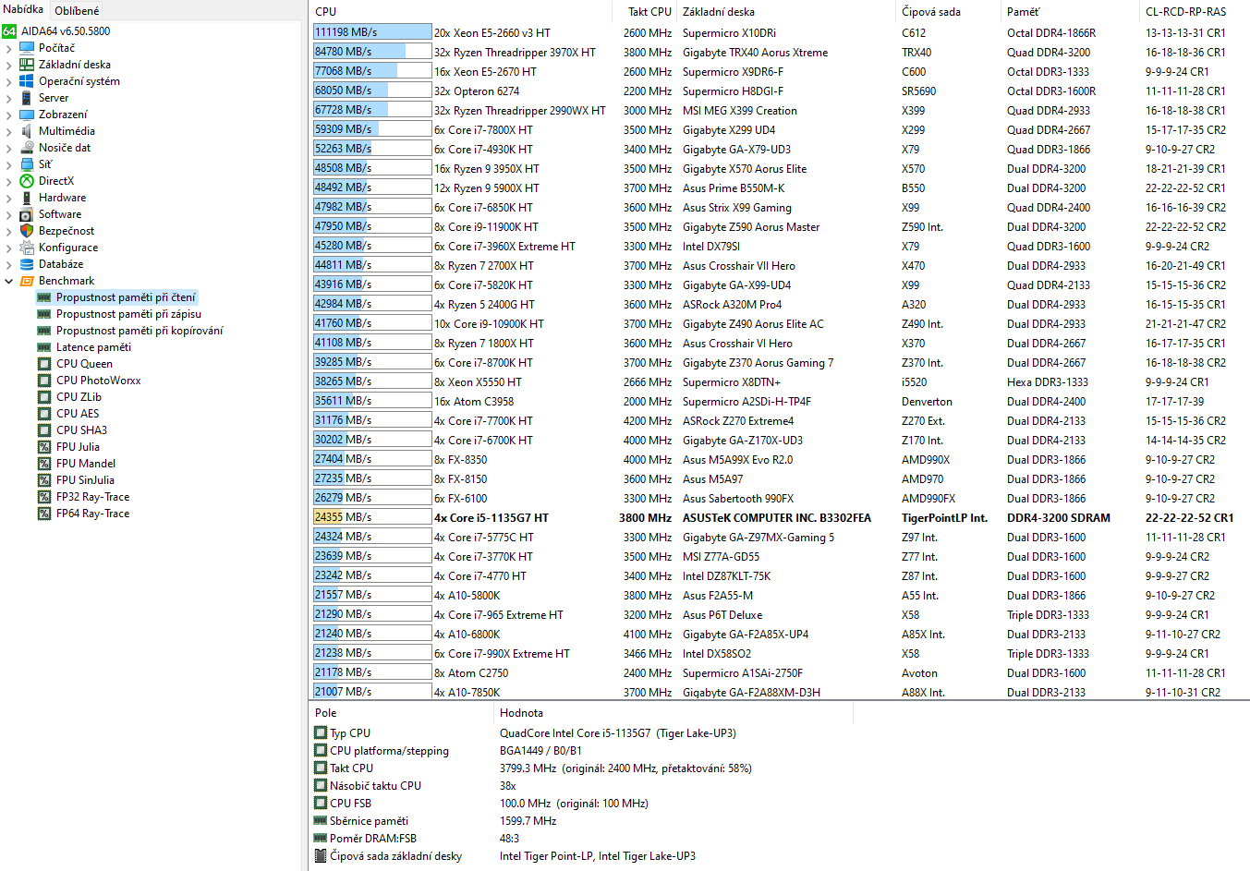Viewport: 1250px width, 871px height.
Task: Sort by the Takt CPU column header
Action: (644, 12)
